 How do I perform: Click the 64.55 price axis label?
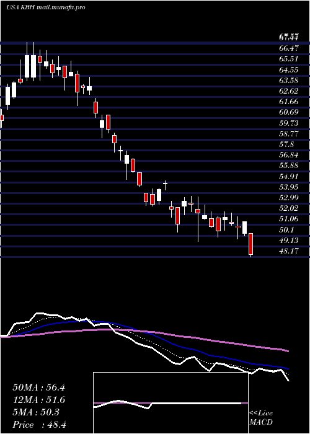click(x=288, y=69)
